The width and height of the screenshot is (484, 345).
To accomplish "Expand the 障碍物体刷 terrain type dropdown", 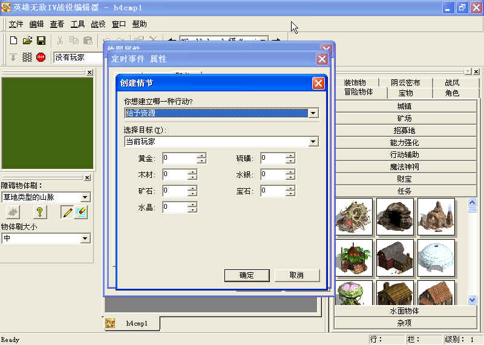I will click(85, 197).
